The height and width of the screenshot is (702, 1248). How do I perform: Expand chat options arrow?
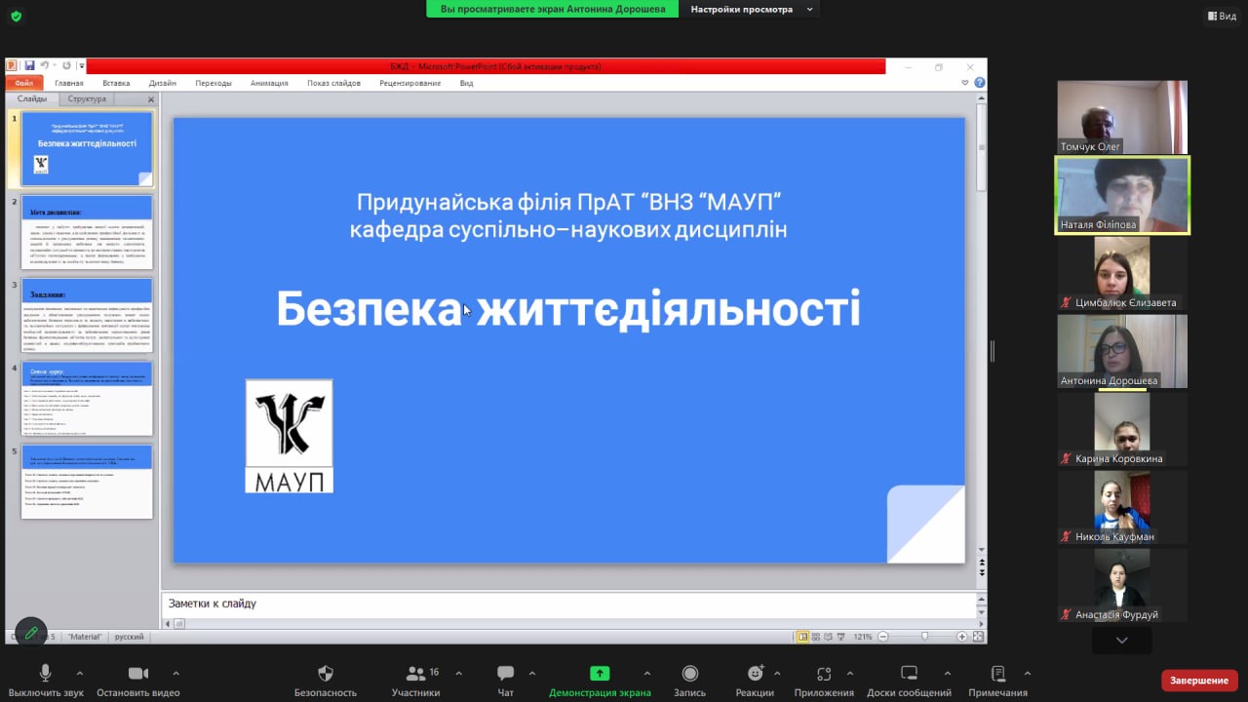tap(531, 673)
